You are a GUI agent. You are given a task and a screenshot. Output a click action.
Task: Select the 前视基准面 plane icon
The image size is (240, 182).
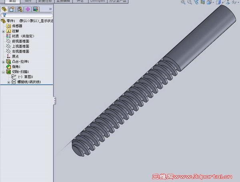pyautogui.click(x=8, y=41)
